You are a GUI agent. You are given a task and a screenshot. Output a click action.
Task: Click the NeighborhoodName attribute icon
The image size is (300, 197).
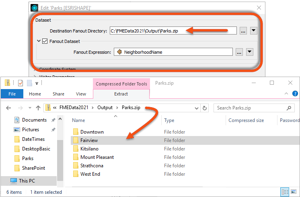click(x=119, y=52)
